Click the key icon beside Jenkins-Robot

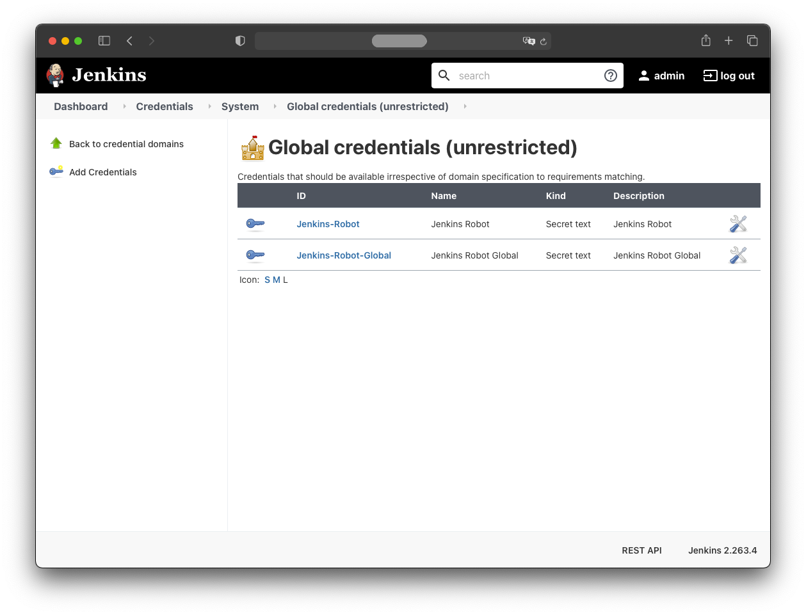[x=255, y=224]
